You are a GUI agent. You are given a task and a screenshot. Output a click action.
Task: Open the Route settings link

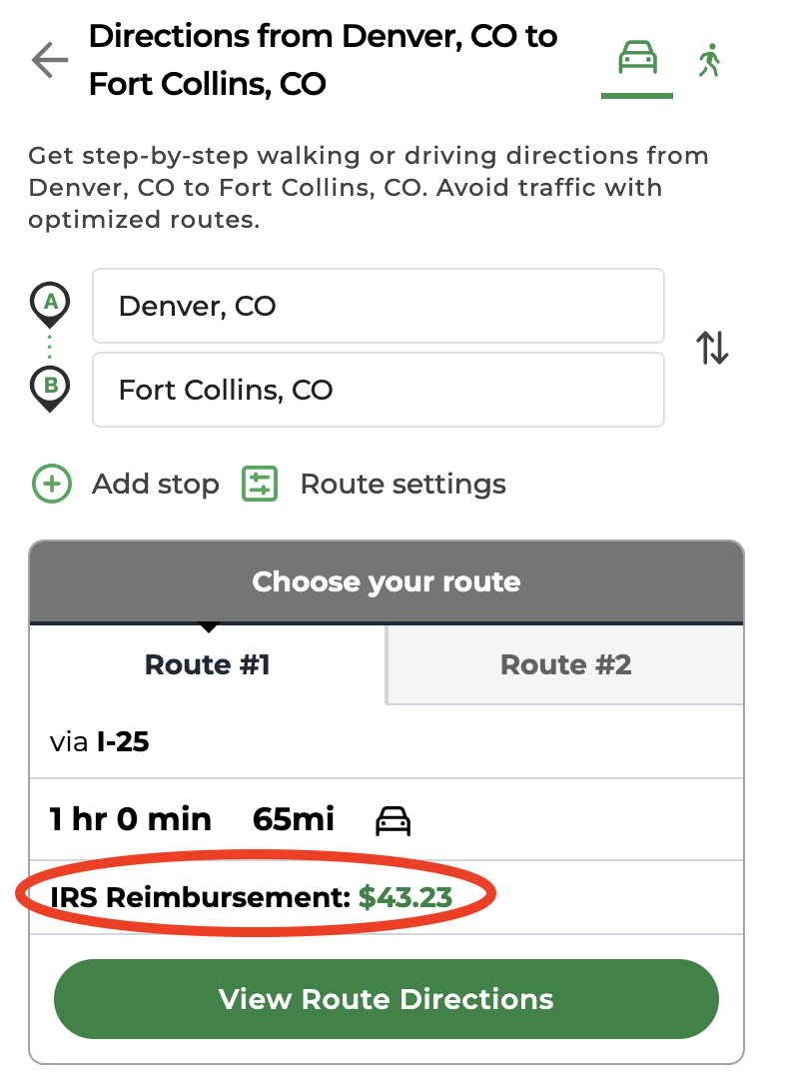pos(402,485)
